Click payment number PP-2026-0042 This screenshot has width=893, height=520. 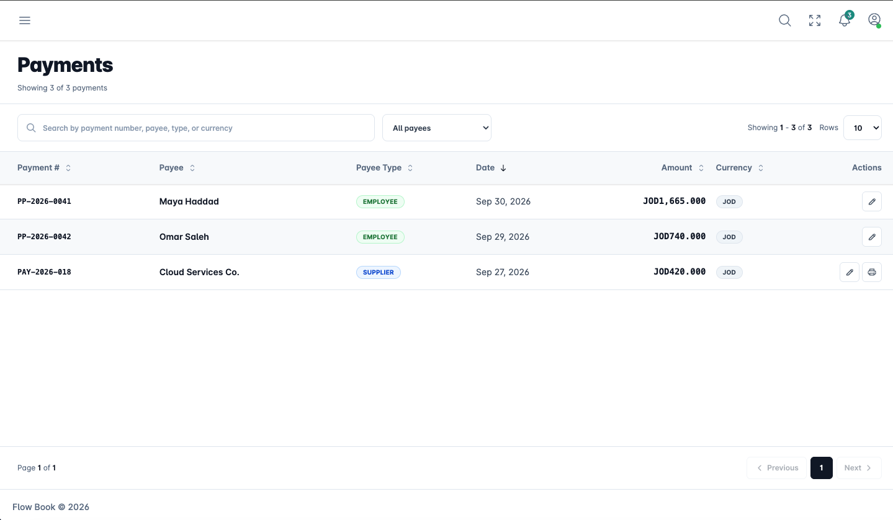pyautogui.click(x=44, y=237)
